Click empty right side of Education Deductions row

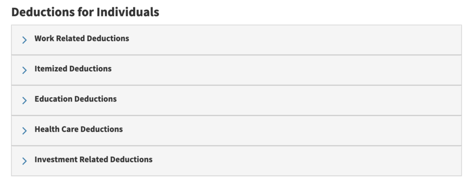[x=370, y=100]
